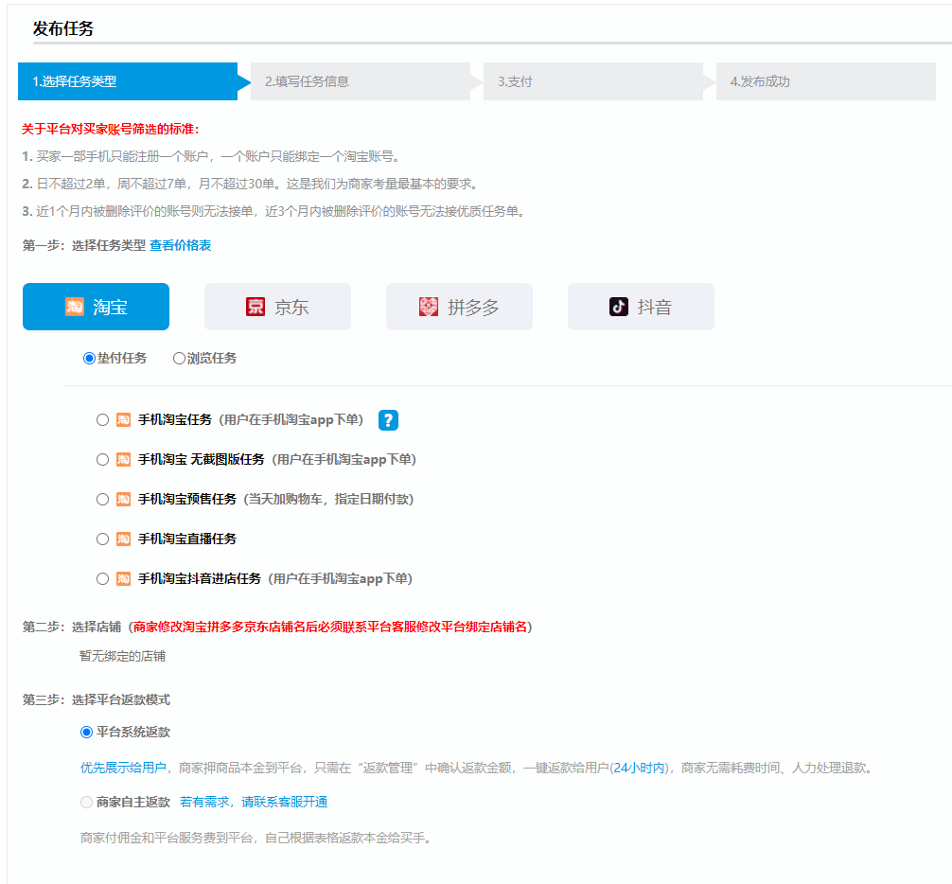Select the 淘宝 platform button
This screenshot has height=884, width=952.
pyautogui.click(x=96, y=307)
